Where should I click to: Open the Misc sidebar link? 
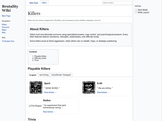click(x=4, y=33)
